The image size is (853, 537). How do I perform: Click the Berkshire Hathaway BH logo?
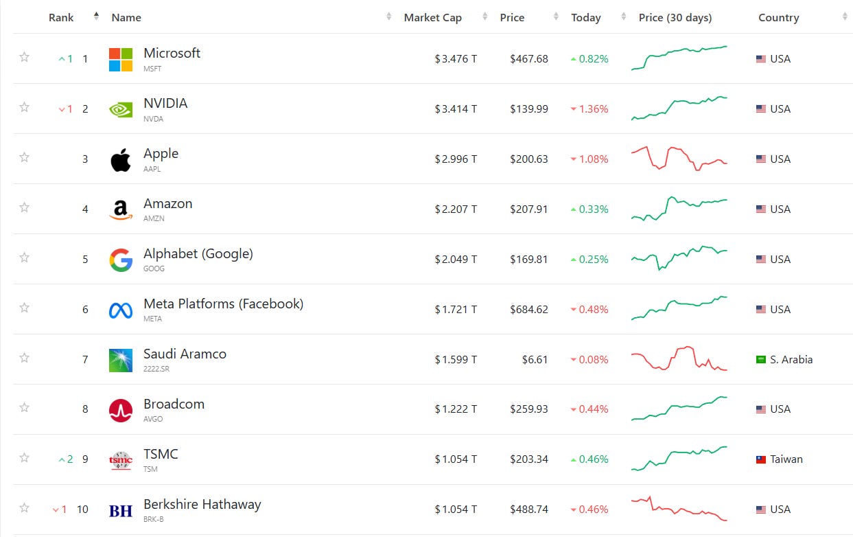point(121,510)
